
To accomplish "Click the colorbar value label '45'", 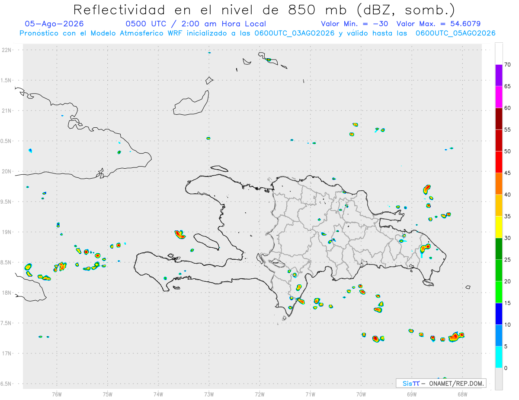I will click(508, 173).
